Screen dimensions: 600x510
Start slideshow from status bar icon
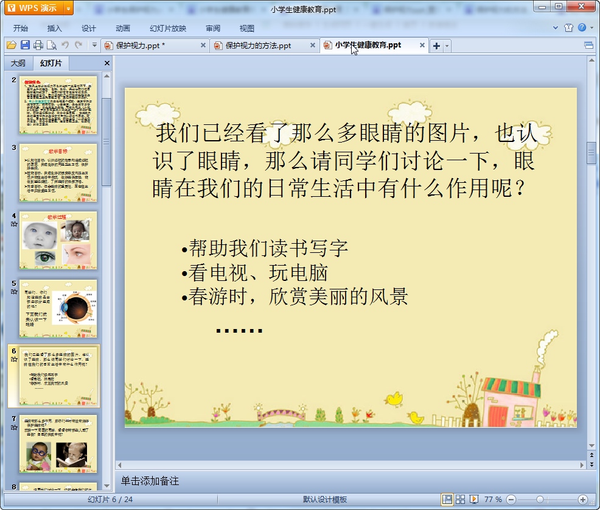(473, 499)
